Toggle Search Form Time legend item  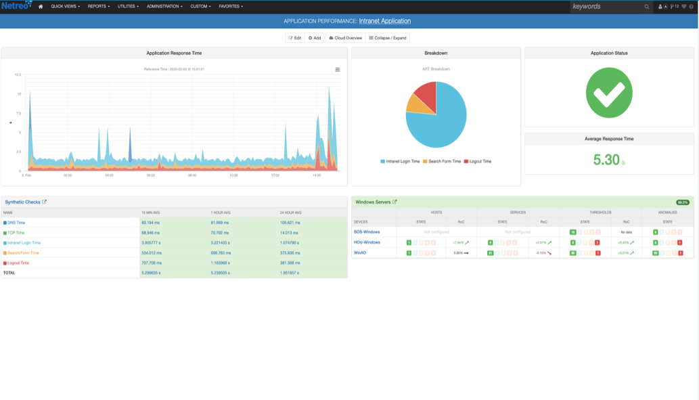pyautogui.click(x=443, y=161)
